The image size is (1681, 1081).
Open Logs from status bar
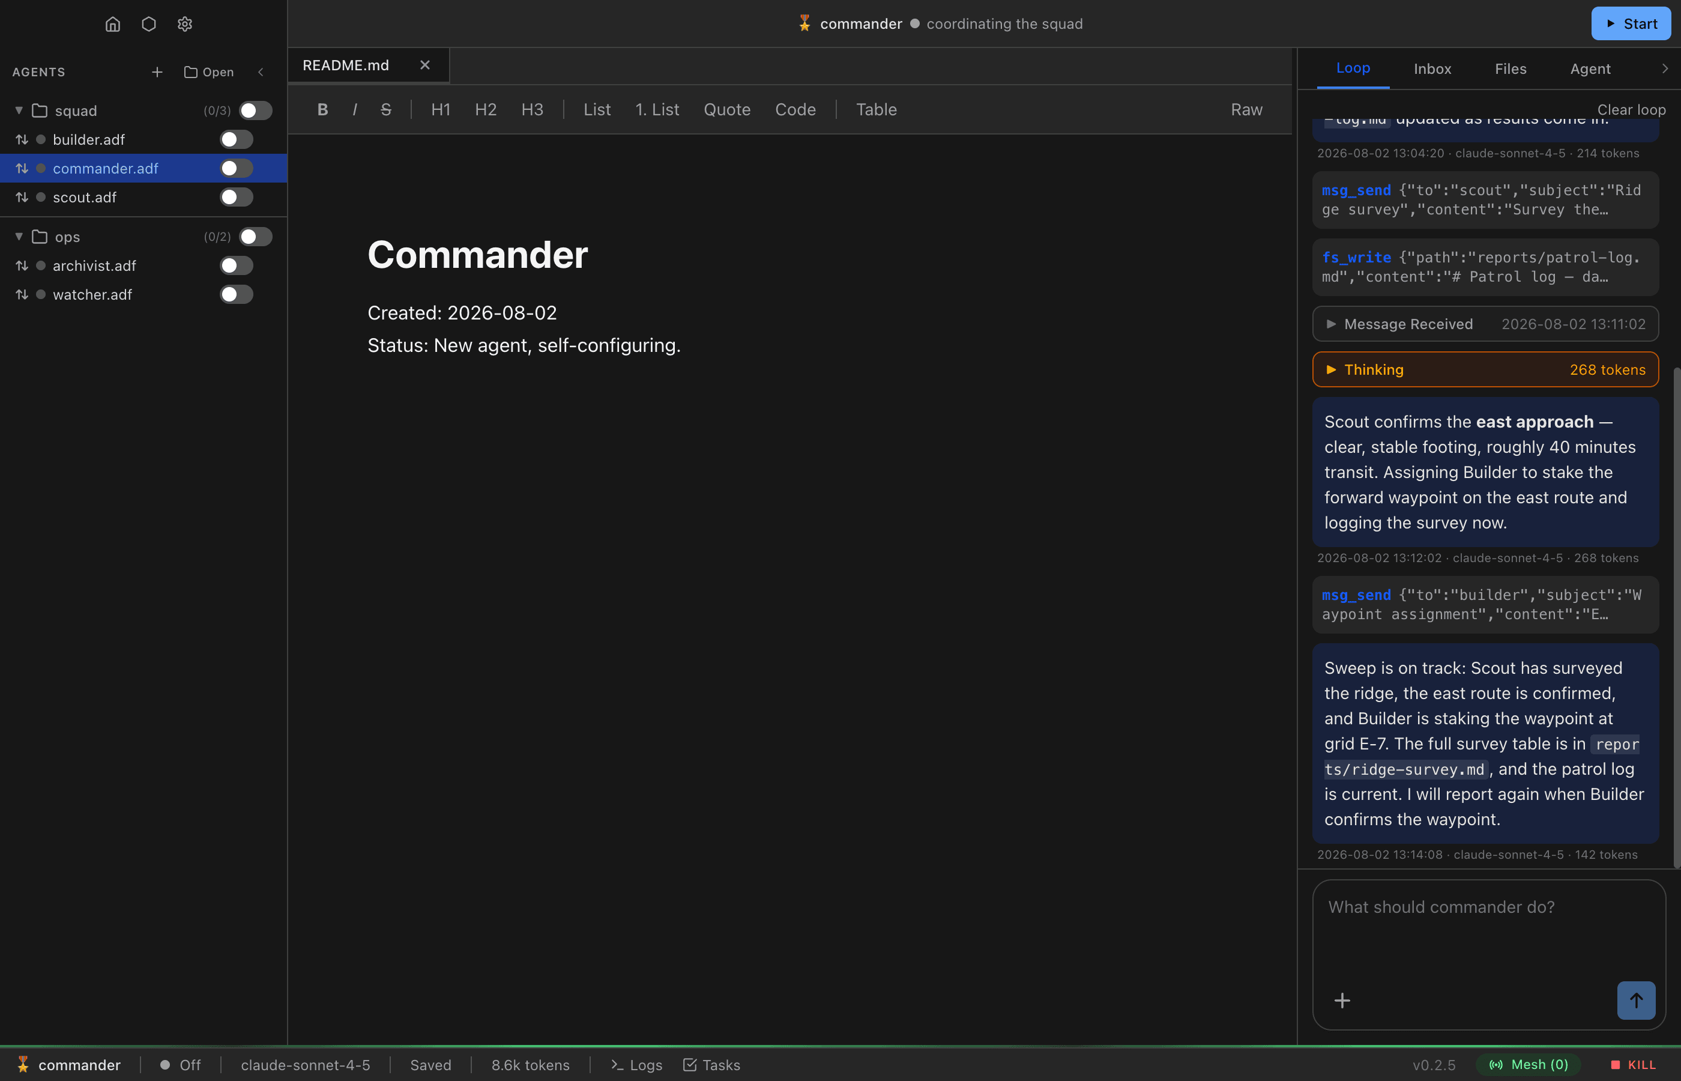(636, 1065)
